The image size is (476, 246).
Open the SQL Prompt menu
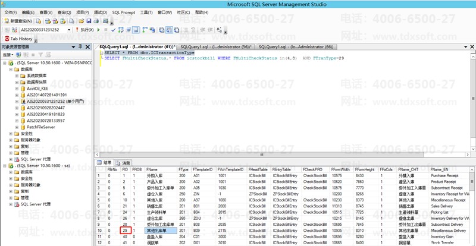(x=123, y=12)
